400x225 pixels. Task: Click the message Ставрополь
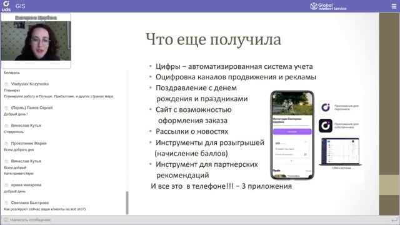point(14,132)
